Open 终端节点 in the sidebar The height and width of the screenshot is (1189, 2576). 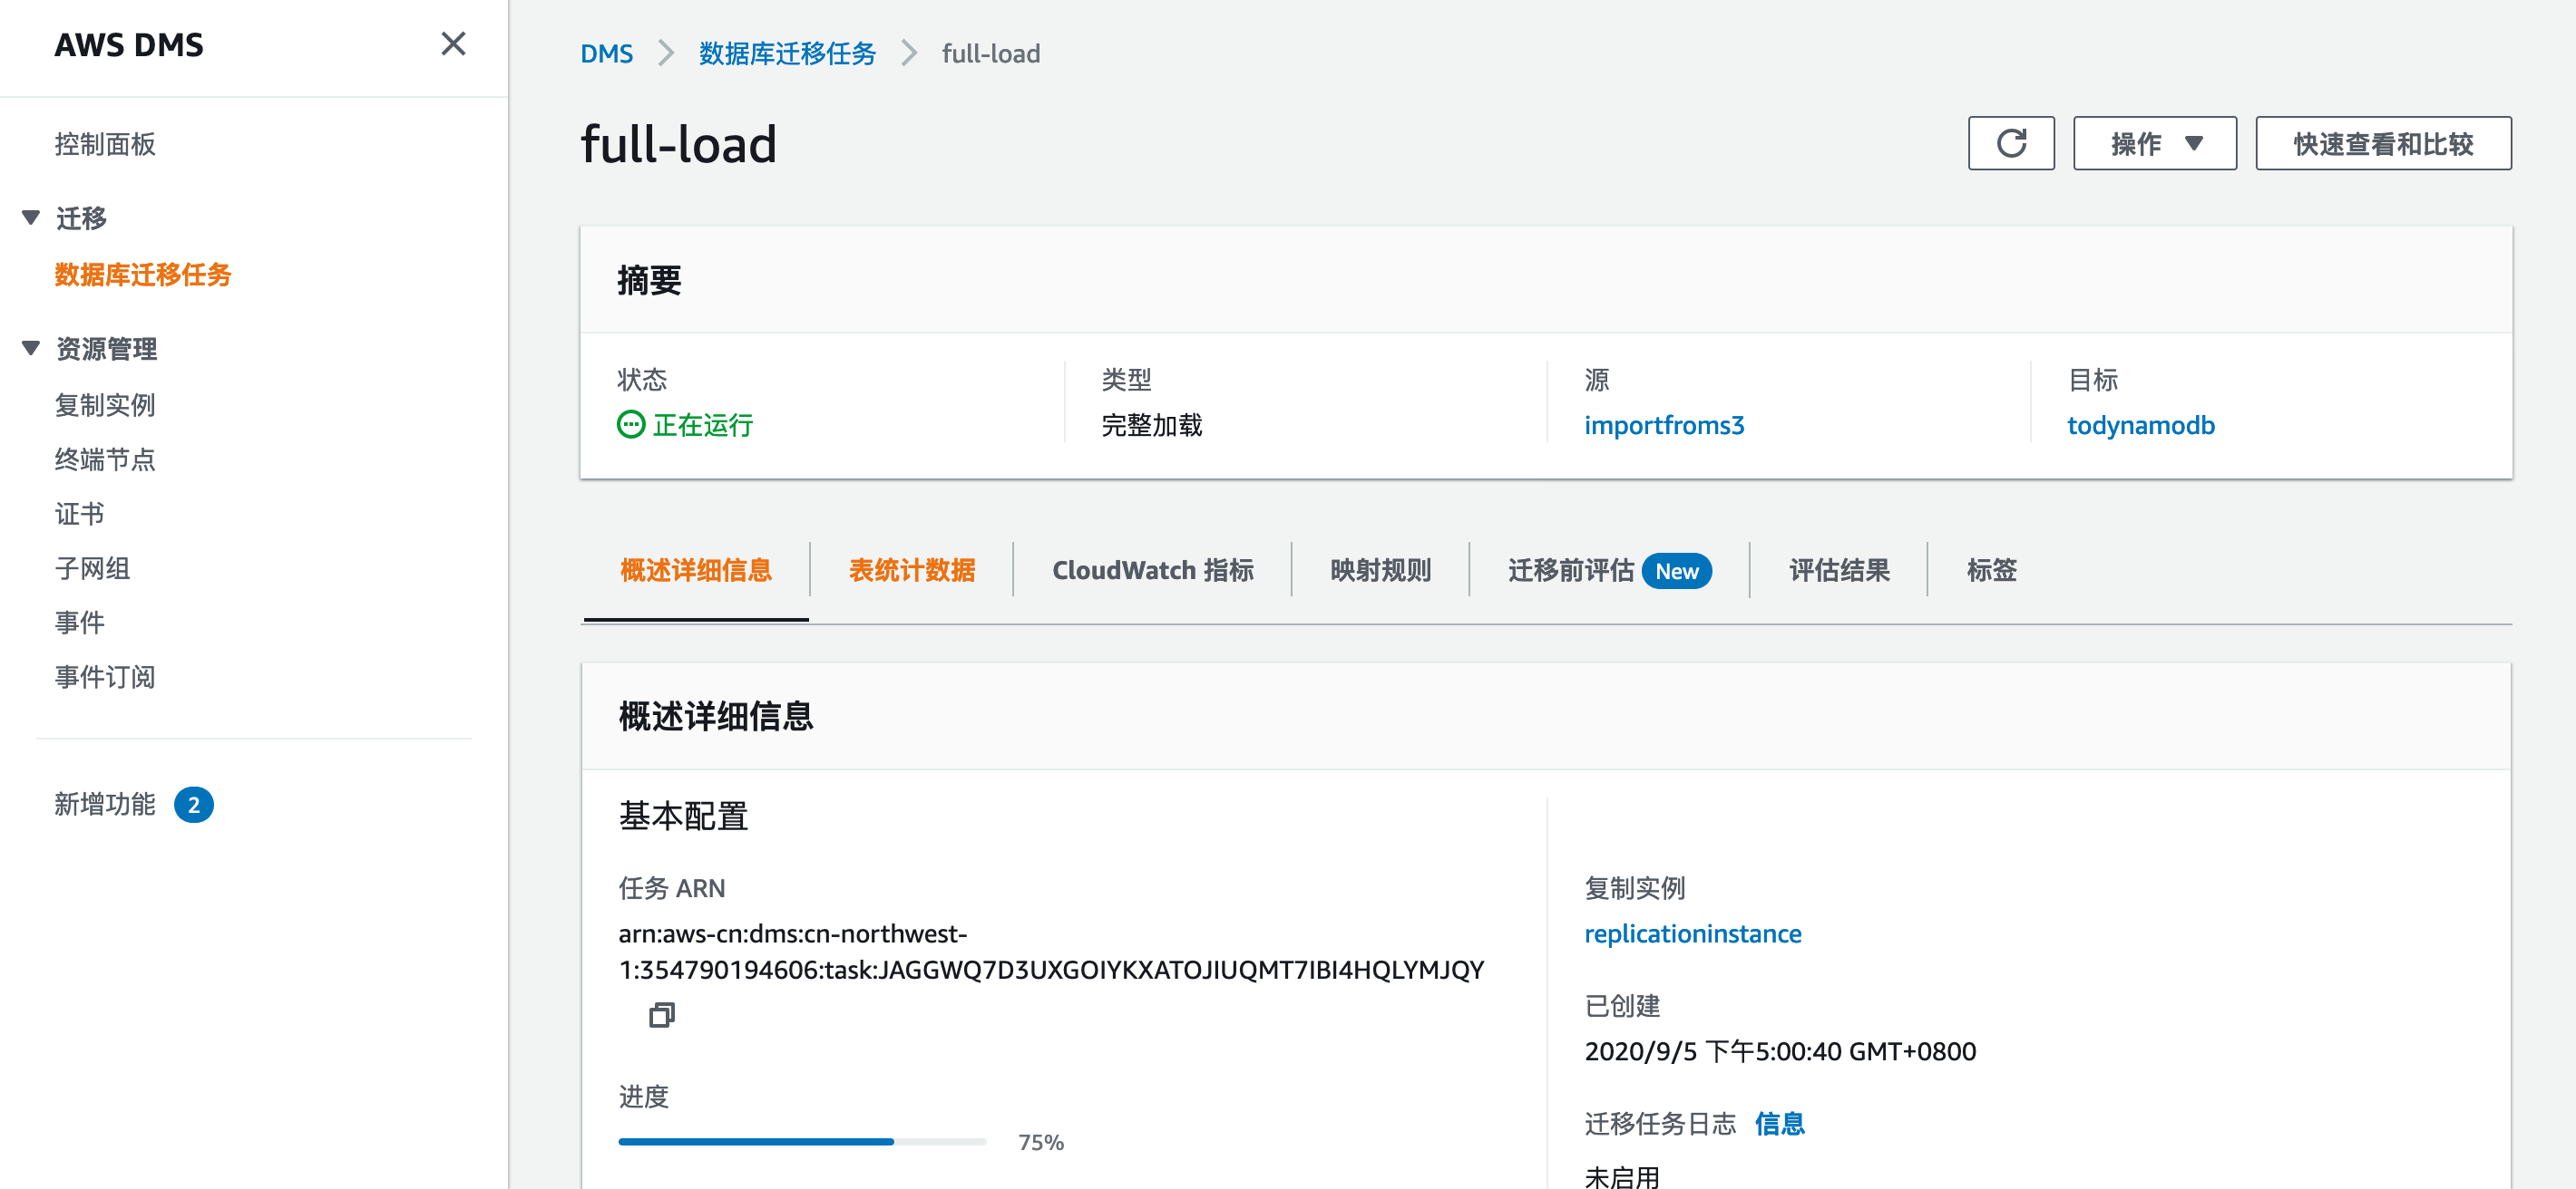point(105,459)
